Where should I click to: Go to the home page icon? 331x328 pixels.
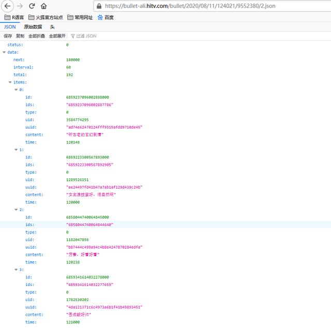43,6
